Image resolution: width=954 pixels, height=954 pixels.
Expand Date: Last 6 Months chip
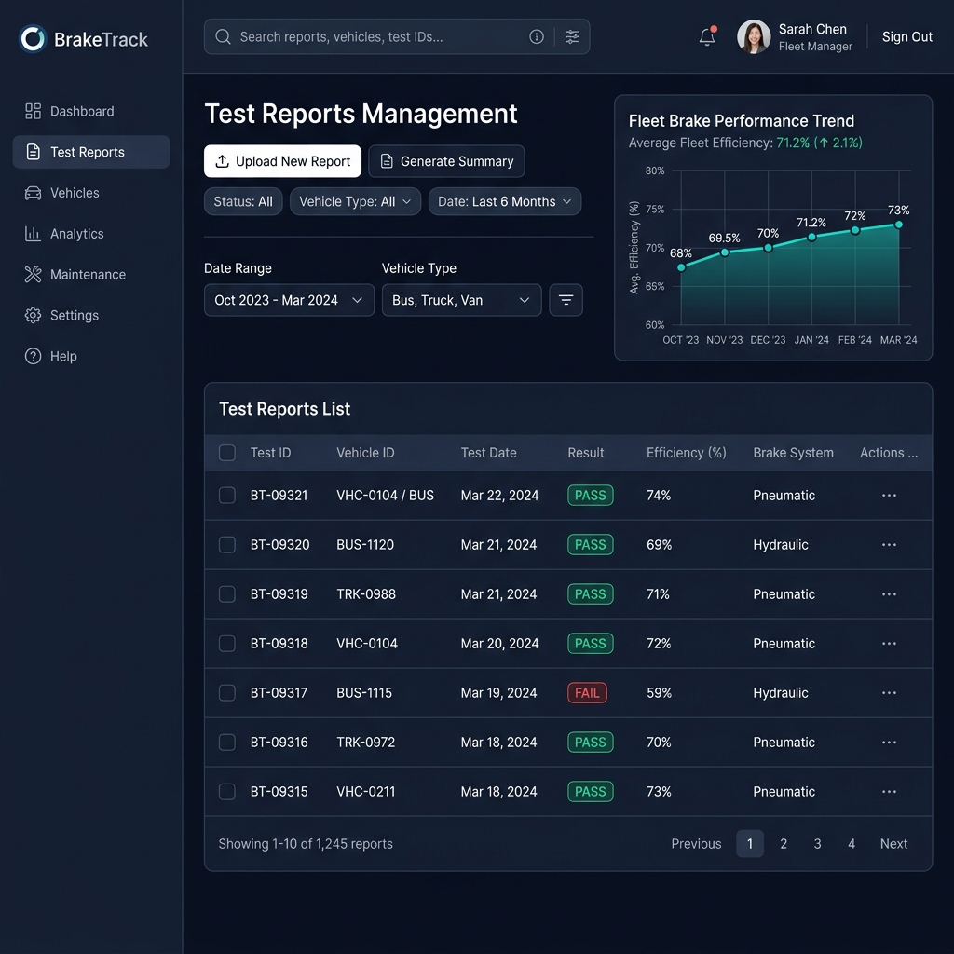(x=505, y=201)
